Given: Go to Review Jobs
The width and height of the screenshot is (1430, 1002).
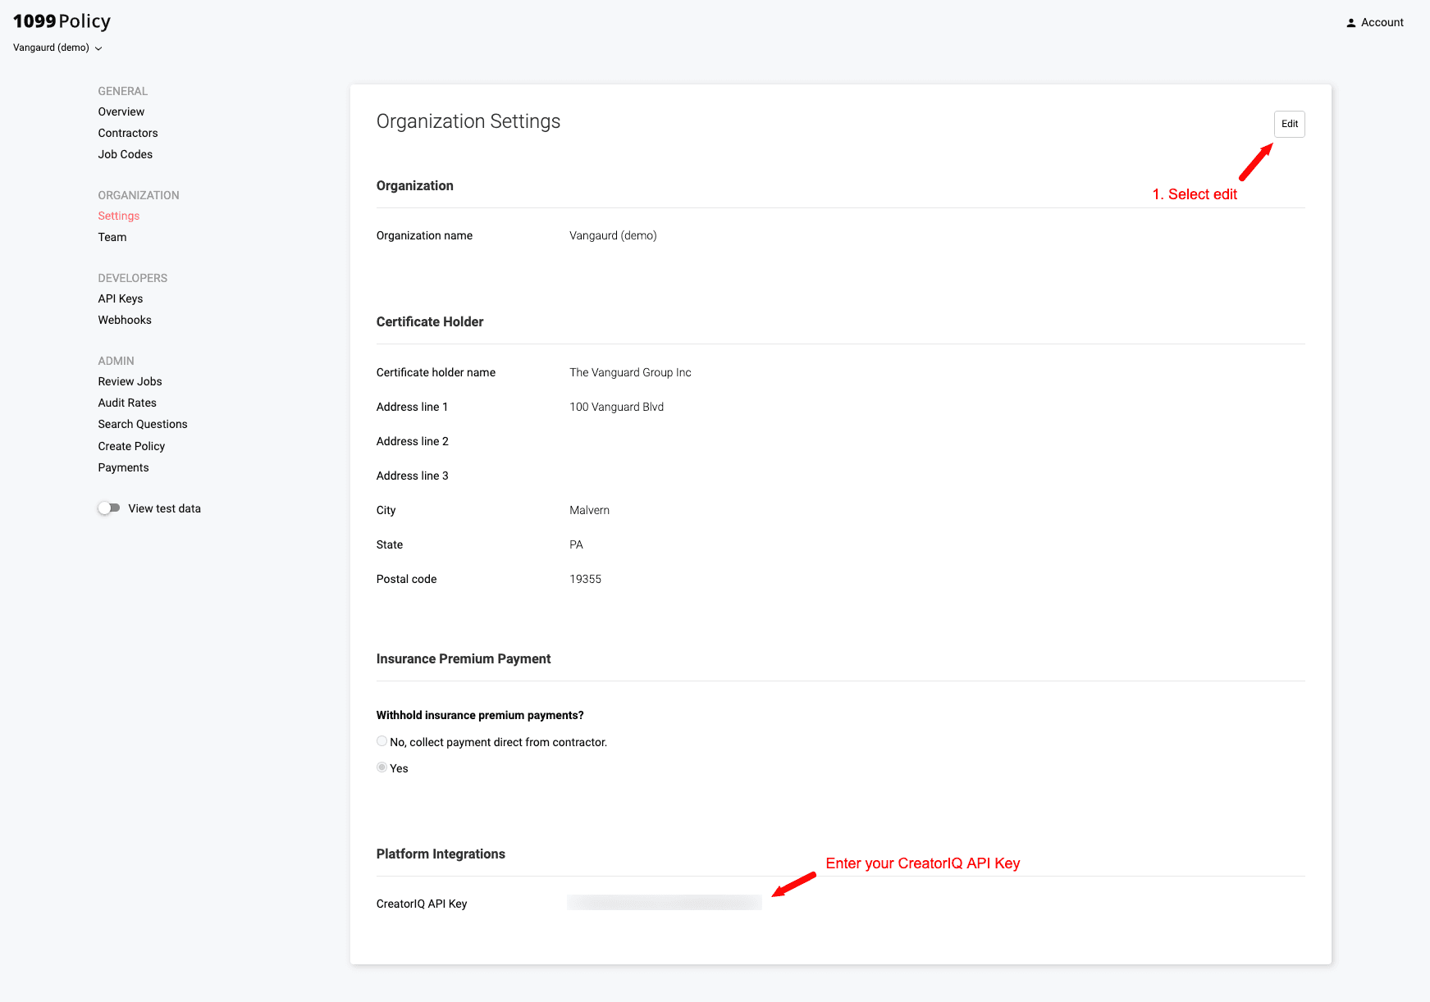Looking at the screenshot, I should (130, 381).
